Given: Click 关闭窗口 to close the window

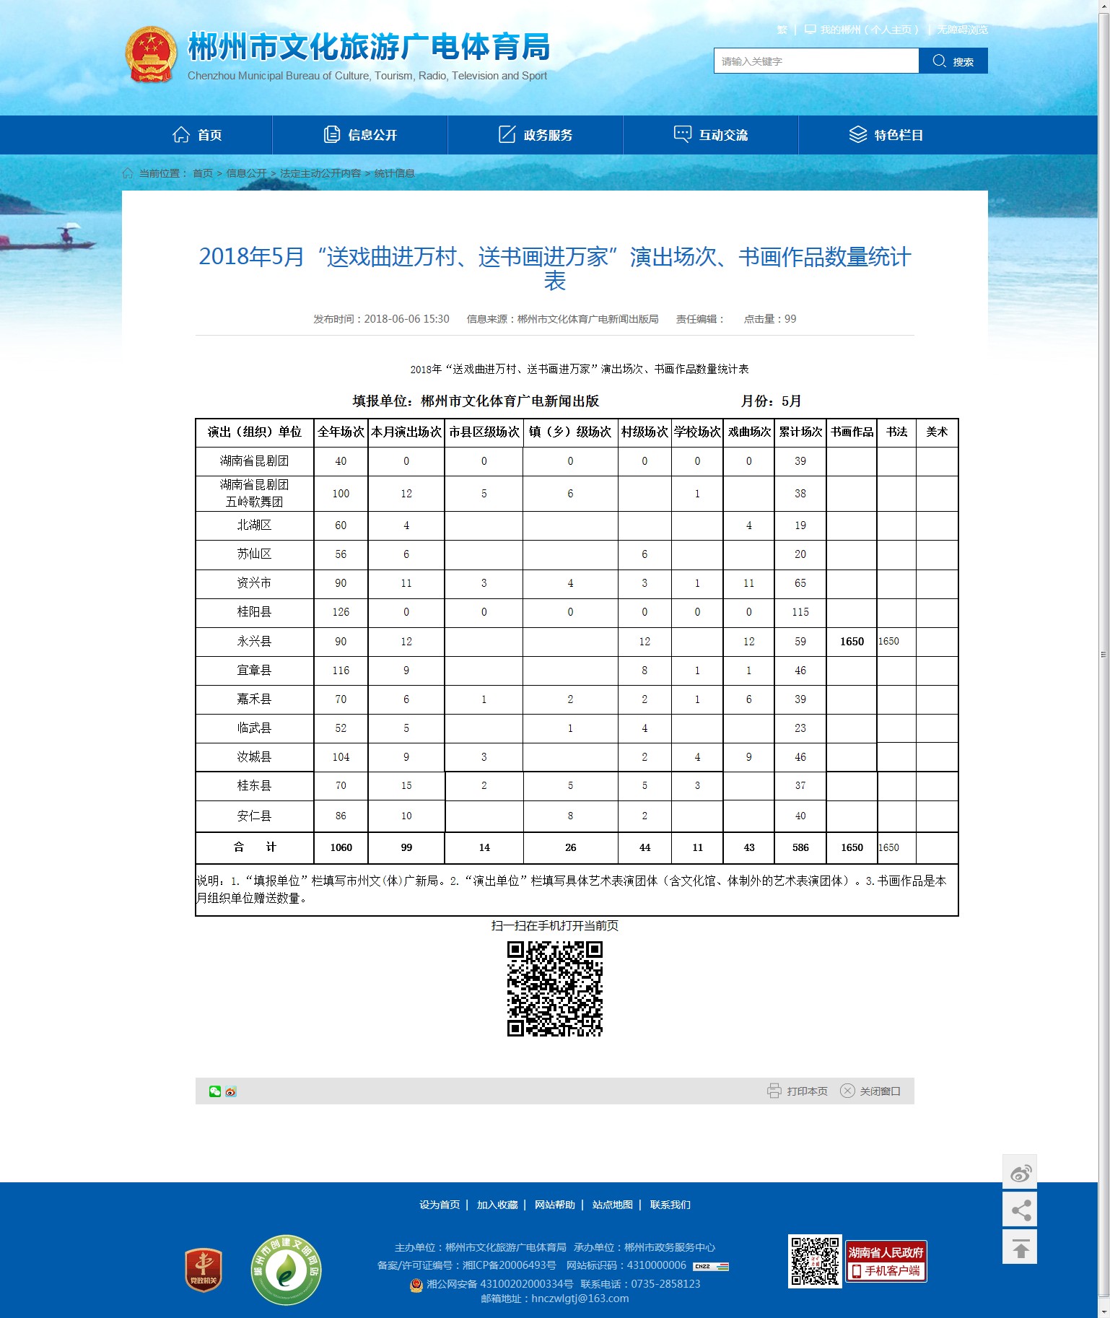Looking at the screenshot, I should [x=870, y=1091].
